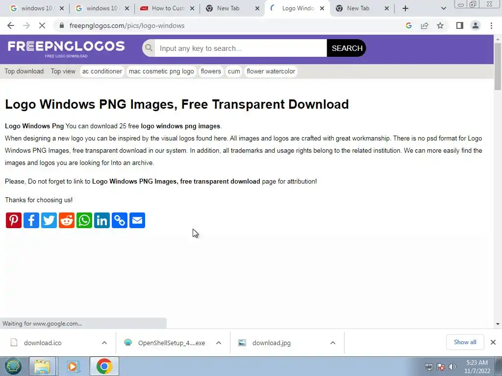
Task: Close the 'How to Cust' tab
Action: point(192,8)
